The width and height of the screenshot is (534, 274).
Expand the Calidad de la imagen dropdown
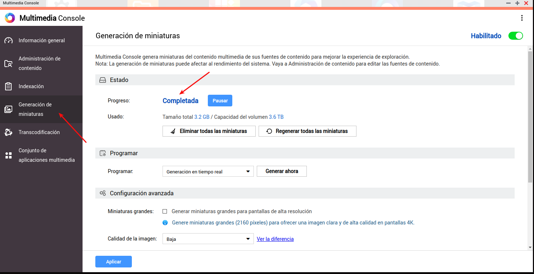[x=208, y=239]
